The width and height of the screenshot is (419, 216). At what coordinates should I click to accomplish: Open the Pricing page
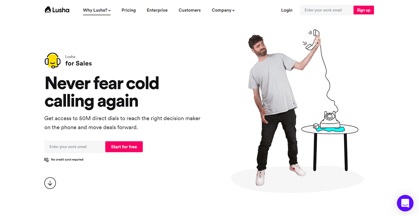click(x=128, y=10)
